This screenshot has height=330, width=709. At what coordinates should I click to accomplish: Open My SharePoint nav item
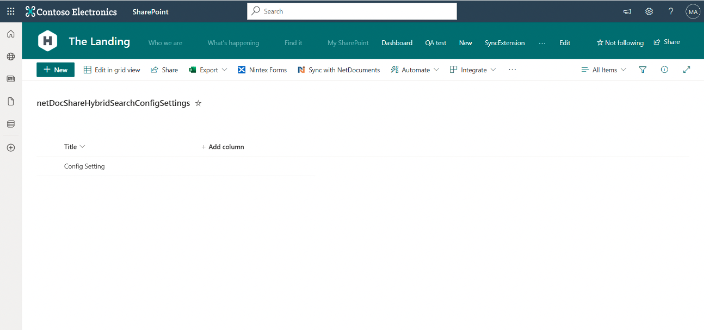(x=348, y=42)
